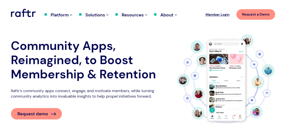Image resolution: width=292 pixels, height=135 pixels.
Task: Click the Campus icon in the phone's bottom bar
Action: coord(219,117)
